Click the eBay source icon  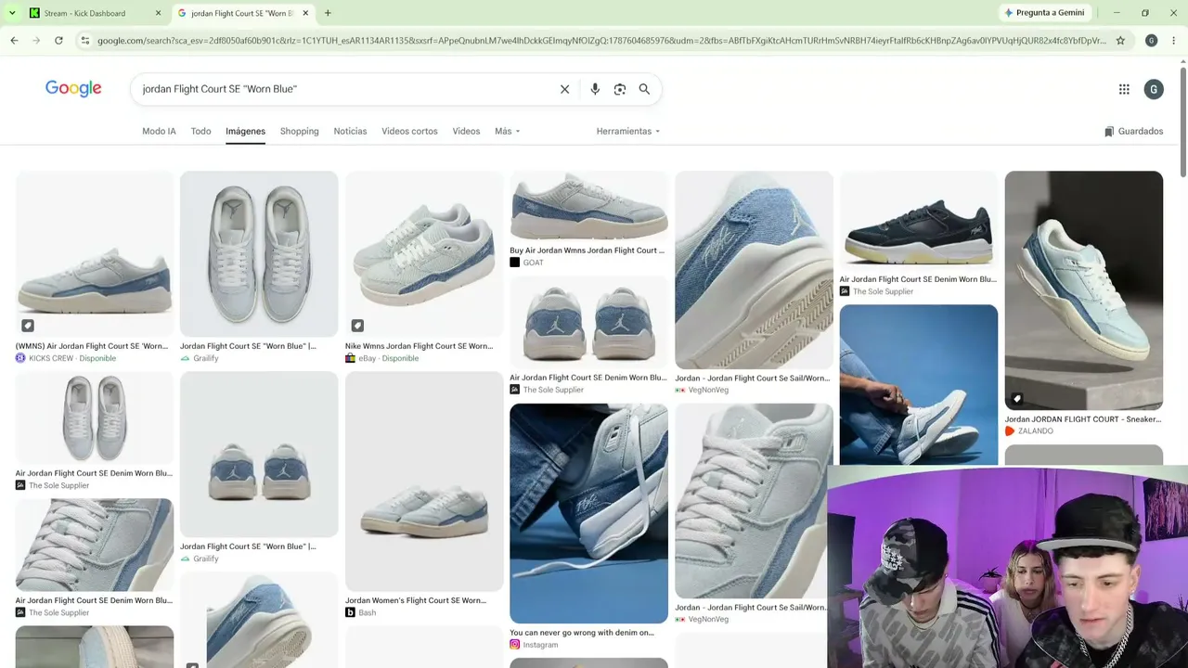pos(350,358)
